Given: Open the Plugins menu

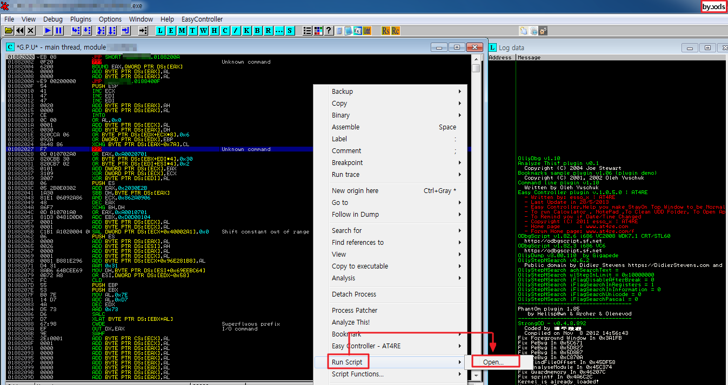Looking at the screenshot, I should (81, 19).
